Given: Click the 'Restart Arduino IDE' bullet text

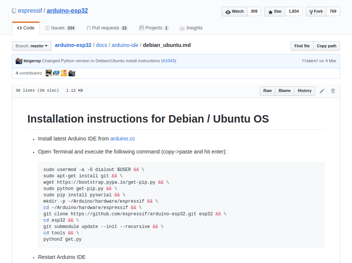Looking at the screenshot, I should click(62, 257).
